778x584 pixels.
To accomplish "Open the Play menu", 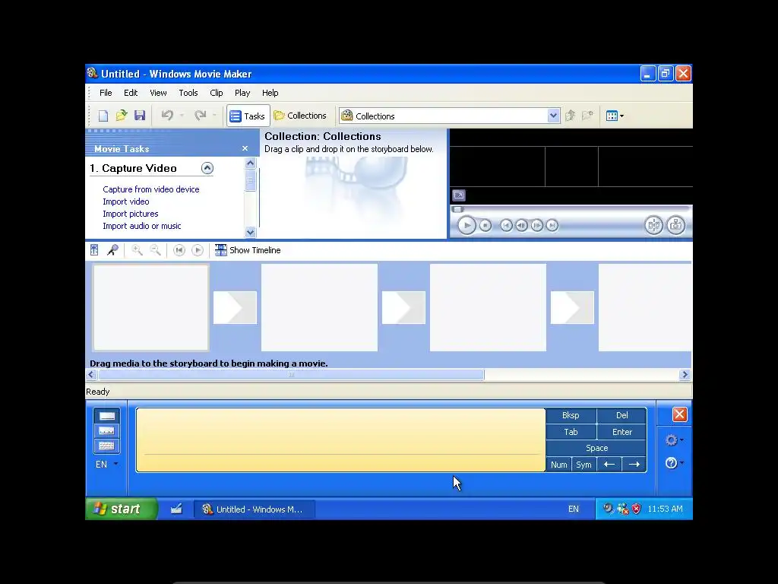I will click(242, 93).
